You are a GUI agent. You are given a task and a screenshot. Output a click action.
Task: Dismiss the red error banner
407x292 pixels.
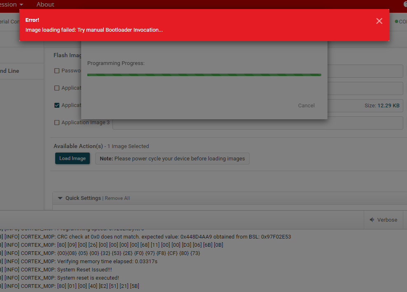click(x=379, y=21)
